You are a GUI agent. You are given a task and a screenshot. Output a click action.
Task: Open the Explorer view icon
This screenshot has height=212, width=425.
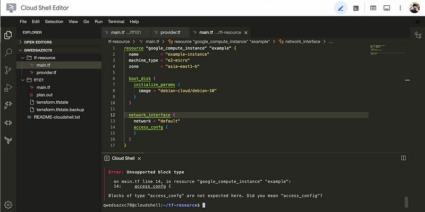tap(8, 35)
